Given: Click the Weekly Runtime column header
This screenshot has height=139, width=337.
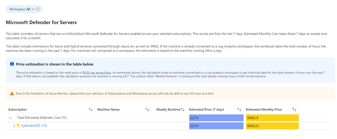Looking at the screenshot, I should click(168, 109).
